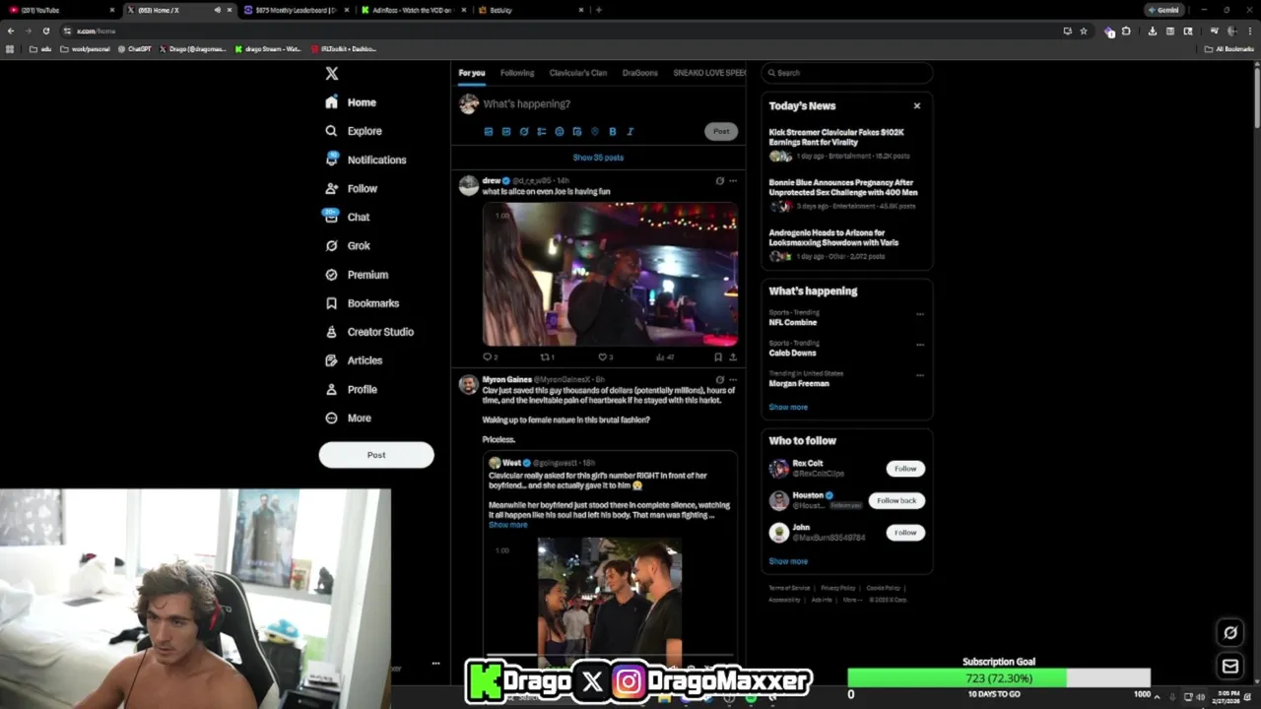Follow Rex Colt

(905, 469)
